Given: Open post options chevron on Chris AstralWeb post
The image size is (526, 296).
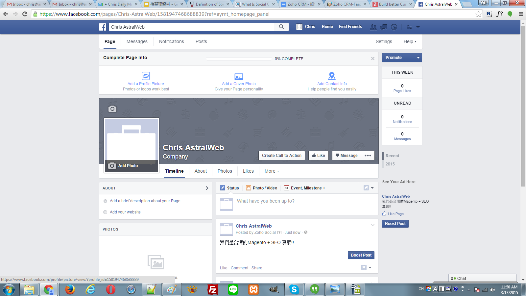Looking at the screenshot, I should pos(373,225).
